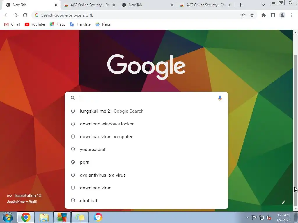Image resolution: width=298 pixels, height=223 pixels.
Task: Switch to the second New Tab tab
Action: pyautogui.click(x=147, y=5)
